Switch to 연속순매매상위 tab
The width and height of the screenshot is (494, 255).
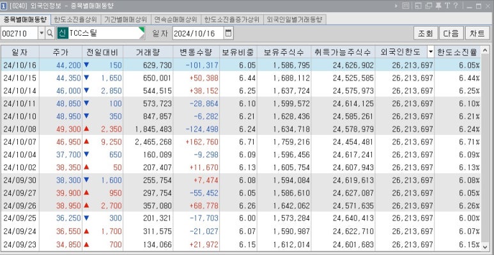pos(176,20)
